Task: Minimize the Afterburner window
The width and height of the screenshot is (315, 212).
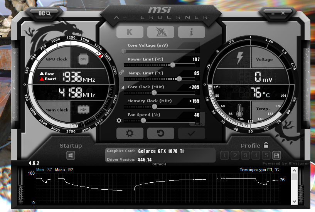Action: [273, 14]
